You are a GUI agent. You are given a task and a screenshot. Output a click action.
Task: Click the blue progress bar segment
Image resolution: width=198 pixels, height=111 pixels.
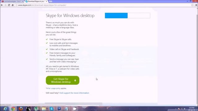116,15
